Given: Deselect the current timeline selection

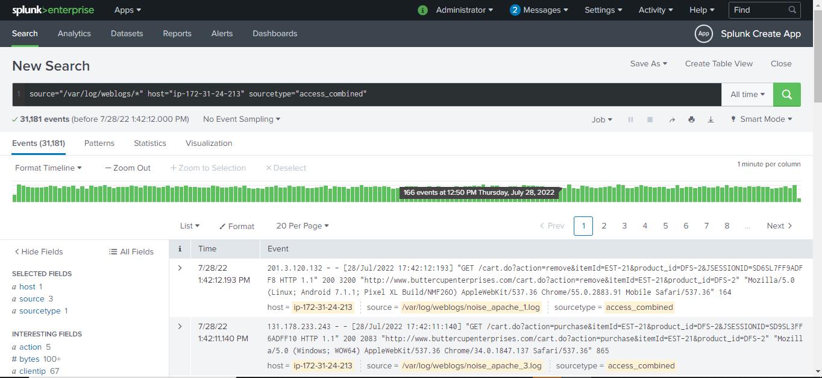Looking at the screenshot, I should 285,168.
